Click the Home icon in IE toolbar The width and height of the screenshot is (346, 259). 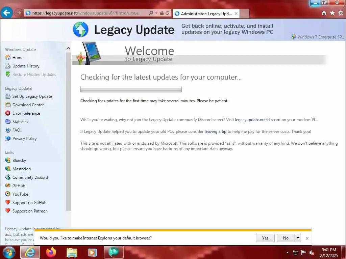pyautogui.click(x=324, y=13)
